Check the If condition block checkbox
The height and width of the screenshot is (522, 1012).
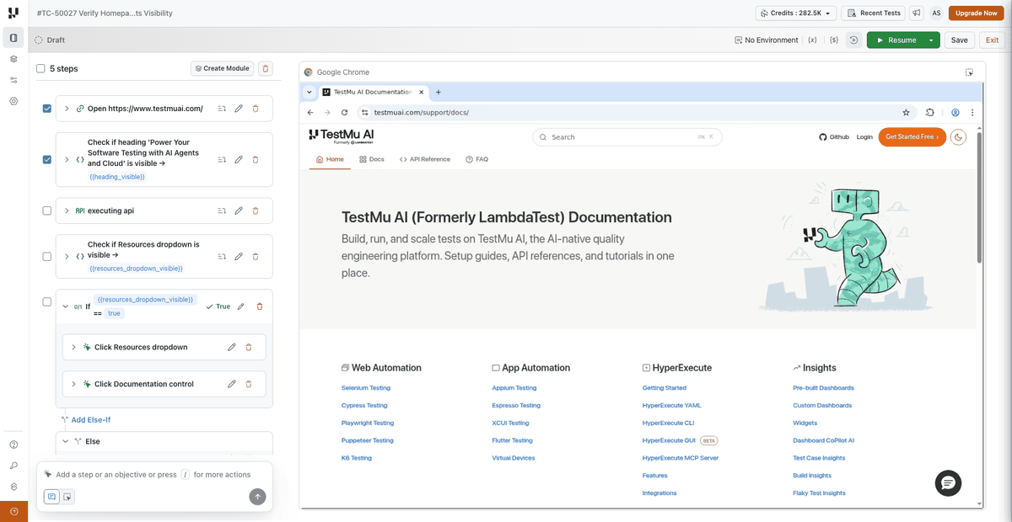(47, 301)
